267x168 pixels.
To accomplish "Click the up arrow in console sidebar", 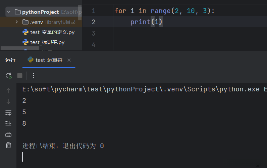I will pos(8,90).
